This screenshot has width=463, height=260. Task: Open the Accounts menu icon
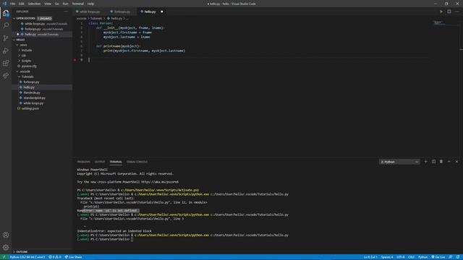[x=6, y=235]
